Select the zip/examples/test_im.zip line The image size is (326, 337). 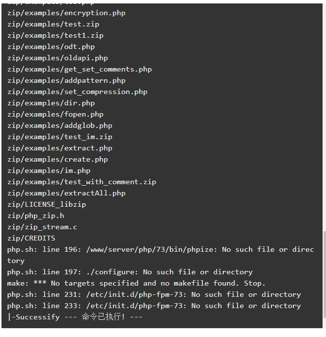click(60, 137)
